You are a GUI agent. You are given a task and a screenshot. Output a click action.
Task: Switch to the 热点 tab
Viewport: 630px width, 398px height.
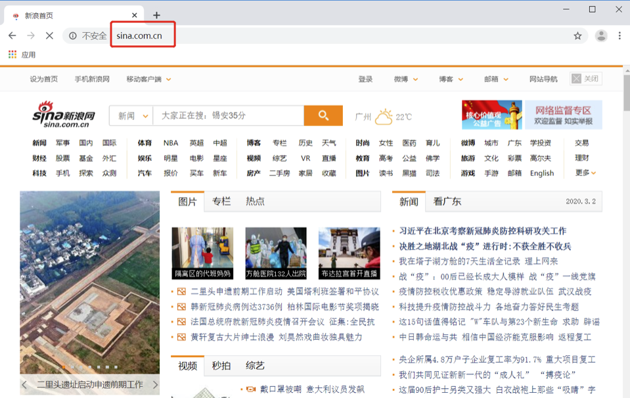[x=255, y=202]
